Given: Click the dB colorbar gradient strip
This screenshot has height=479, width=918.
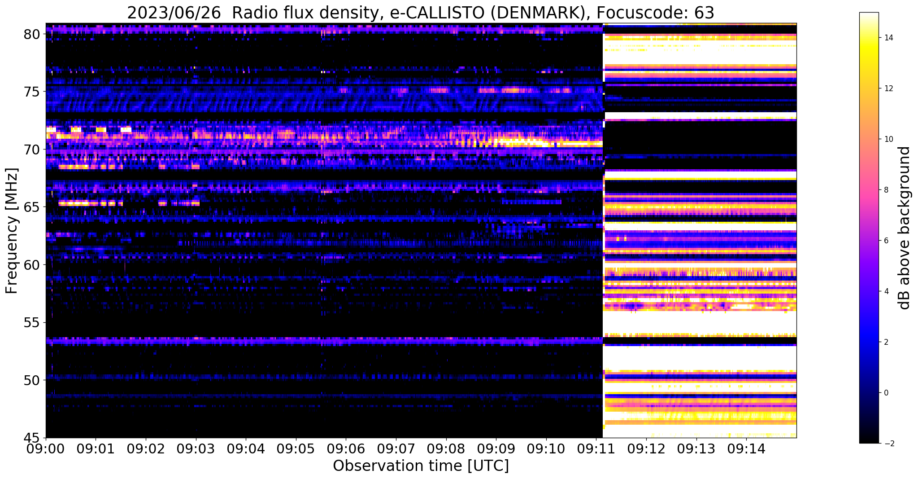Looking at the screenshot, I should 869,228.
